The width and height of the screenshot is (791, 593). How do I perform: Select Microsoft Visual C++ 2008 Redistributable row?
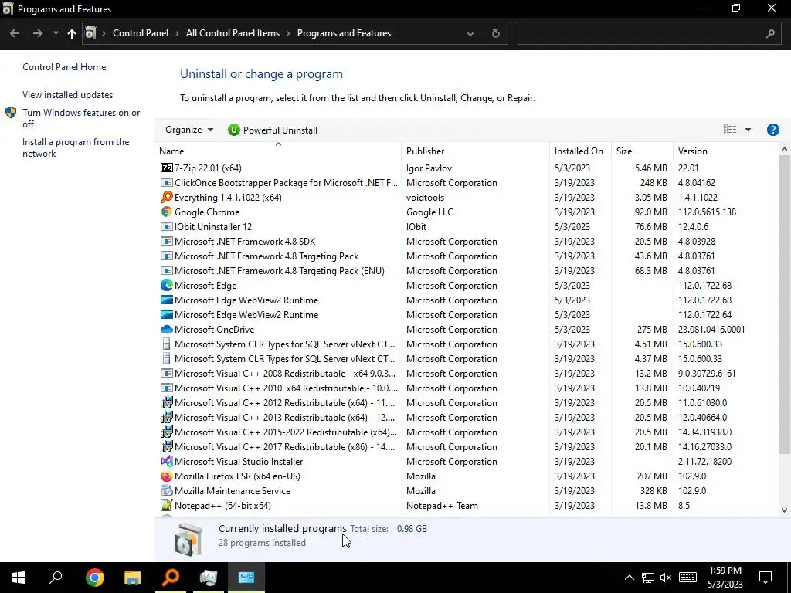coord(463,373)
